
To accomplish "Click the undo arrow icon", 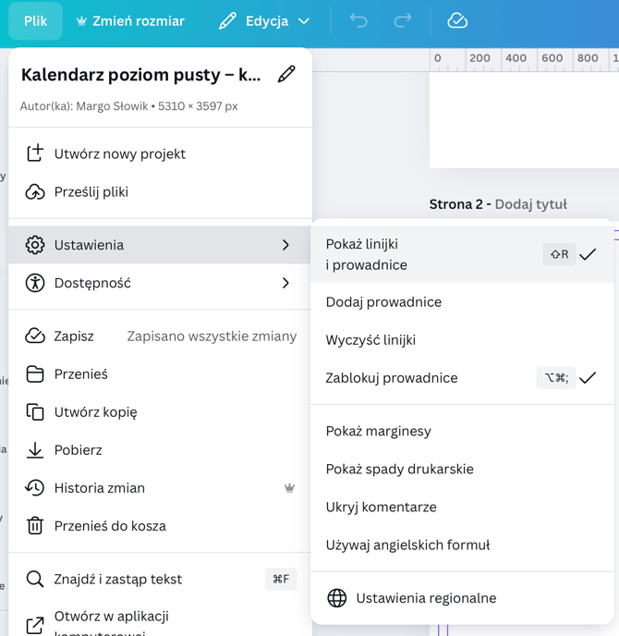I will [358, 20].
